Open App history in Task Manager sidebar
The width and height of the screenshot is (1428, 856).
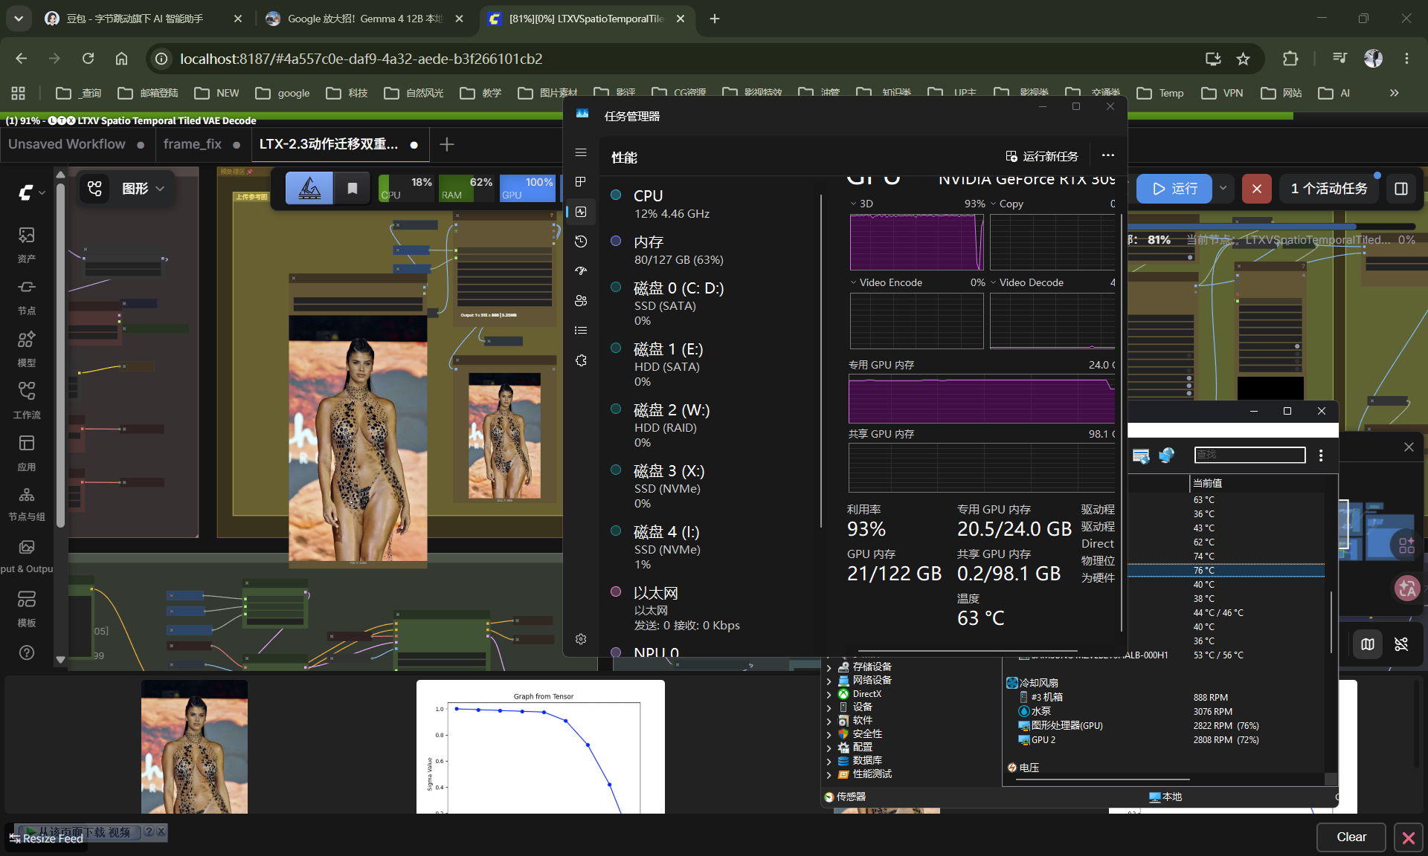[x=581, y=241]
